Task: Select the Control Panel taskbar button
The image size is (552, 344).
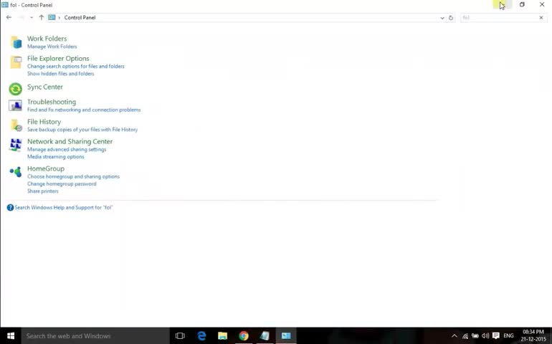Action: click(x=286, y=336)
